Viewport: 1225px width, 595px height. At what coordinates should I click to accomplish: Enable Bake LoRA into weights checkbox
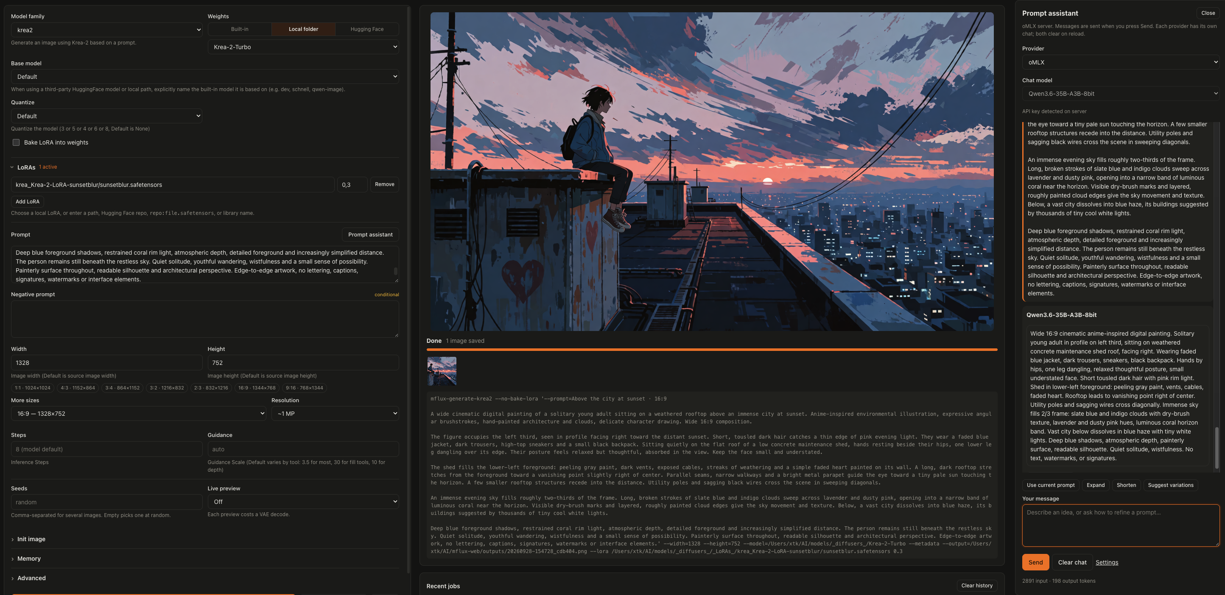coord(16,142)
